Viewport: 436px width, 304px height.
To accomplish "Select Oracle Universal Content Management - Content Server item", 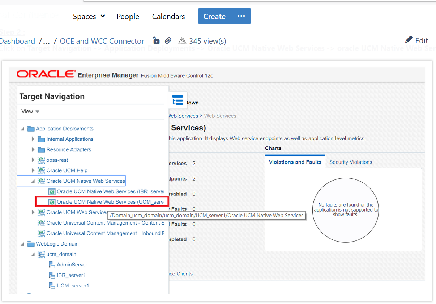I will tap(106, 223).
